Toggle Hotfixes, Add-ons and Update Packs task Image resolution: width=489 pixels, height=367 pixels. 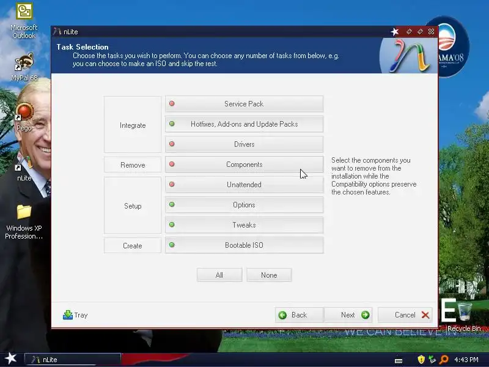pos(244,124)
